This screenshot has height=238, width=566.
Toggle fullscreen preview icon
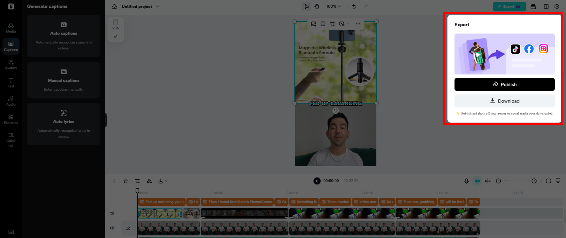pyautogui.click(x=548, y=181)
